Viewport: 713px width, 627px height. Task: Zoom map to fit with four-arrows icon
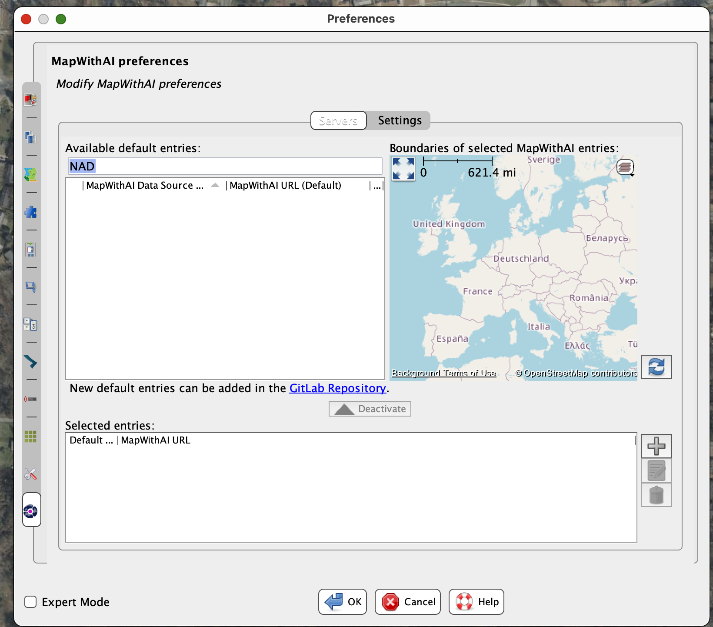click(403, 168)
